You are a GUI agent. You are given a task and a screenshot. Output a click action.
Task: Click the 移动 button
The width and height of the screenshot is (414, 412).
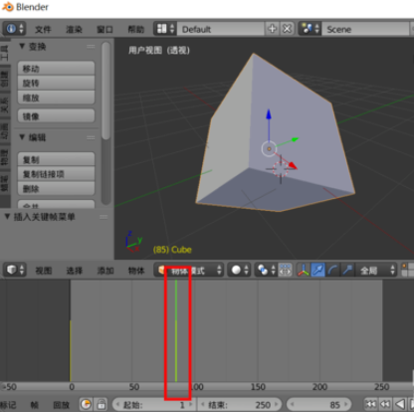pyautogui.click(x=56, y=69)
